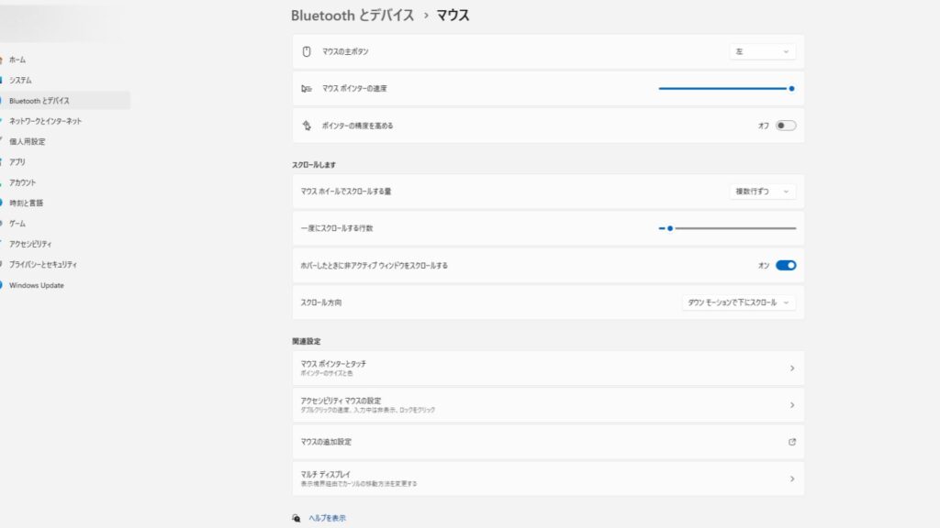Open Windows Update in the sidebar
The image size is (940, 528).
[x=37, y=285]
